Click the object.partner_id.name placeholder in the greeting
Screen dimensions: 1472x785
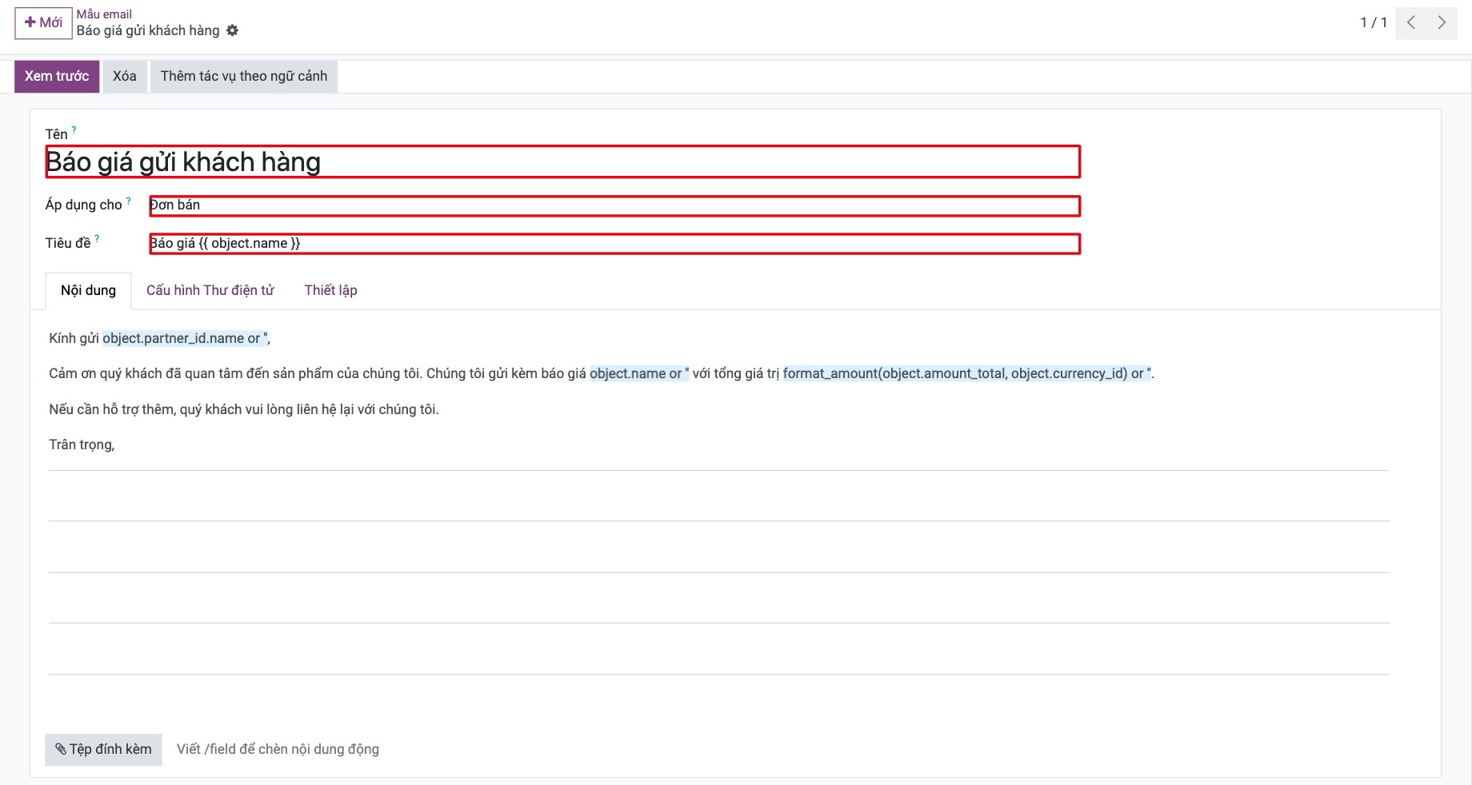185,338
